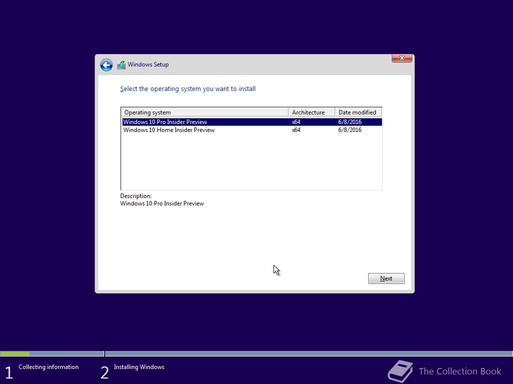Click the green setup progress bar
513x384 pixels.
tap(15, 353)
